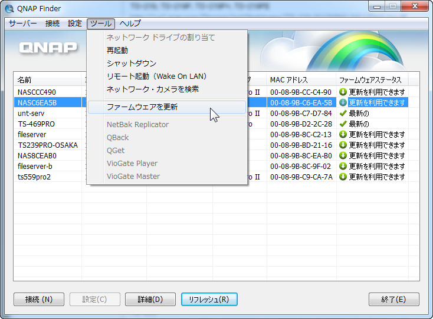The width and height of the screenshot is (433, 319).
Task: Select the NASC6EA5B server name
Action: [x=37, y=102]
